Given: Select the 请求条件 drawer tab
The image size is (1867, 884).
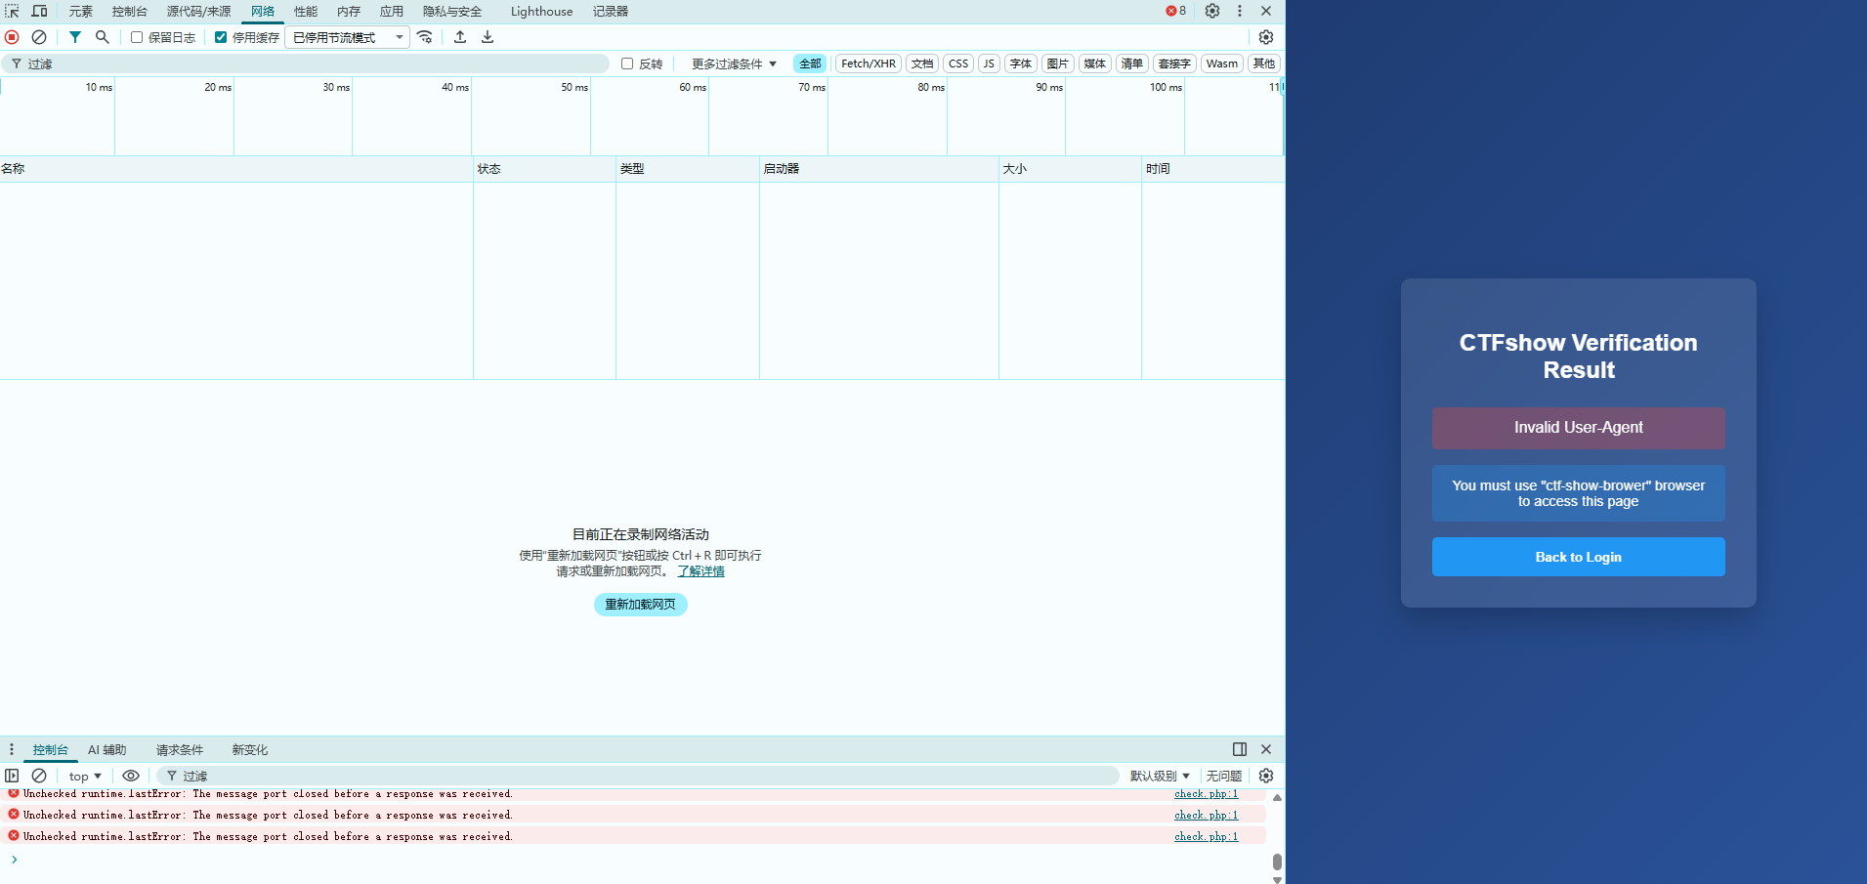Looking at the screenshot, I should pyautogui.click(x=180, y=749).
